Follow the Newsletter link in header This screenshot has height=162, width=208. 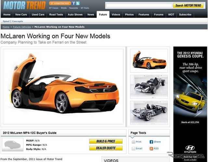[x=74, y=8]
